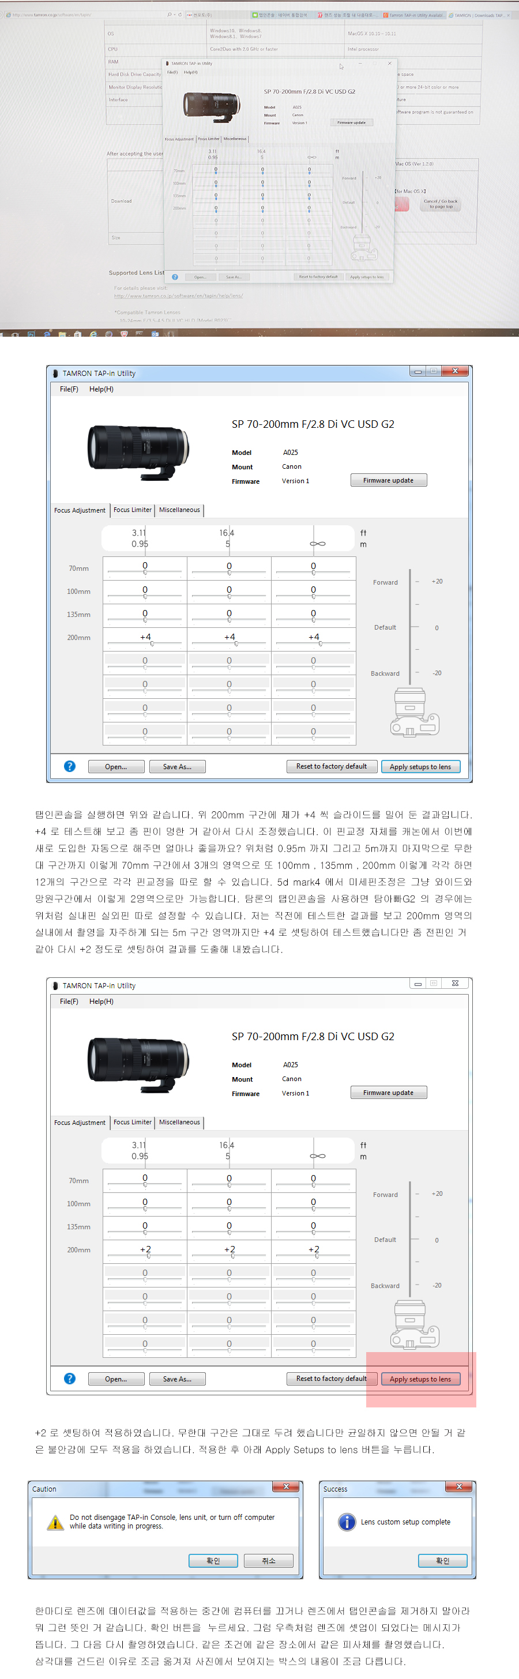Click 확인 in the Caution dialog

pos(213,1560)
